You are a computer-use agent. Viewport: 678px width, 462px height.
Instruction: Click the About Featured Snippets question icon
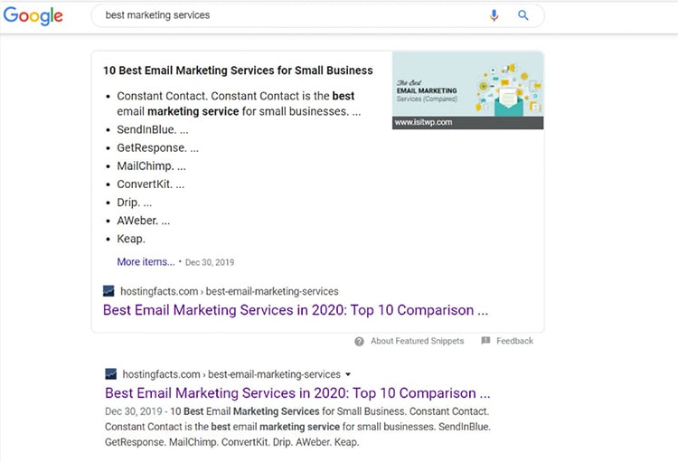click(x=359, y=341)
